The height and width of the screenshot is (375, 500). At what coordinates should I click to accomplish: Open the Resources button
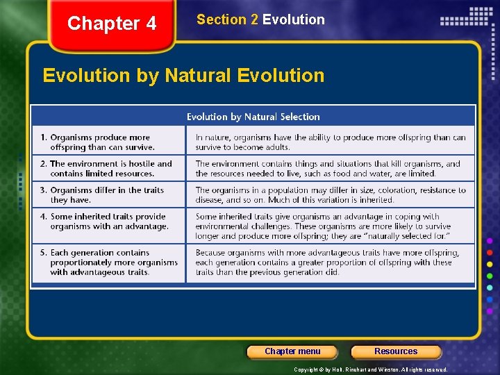(x=396, y=351)
